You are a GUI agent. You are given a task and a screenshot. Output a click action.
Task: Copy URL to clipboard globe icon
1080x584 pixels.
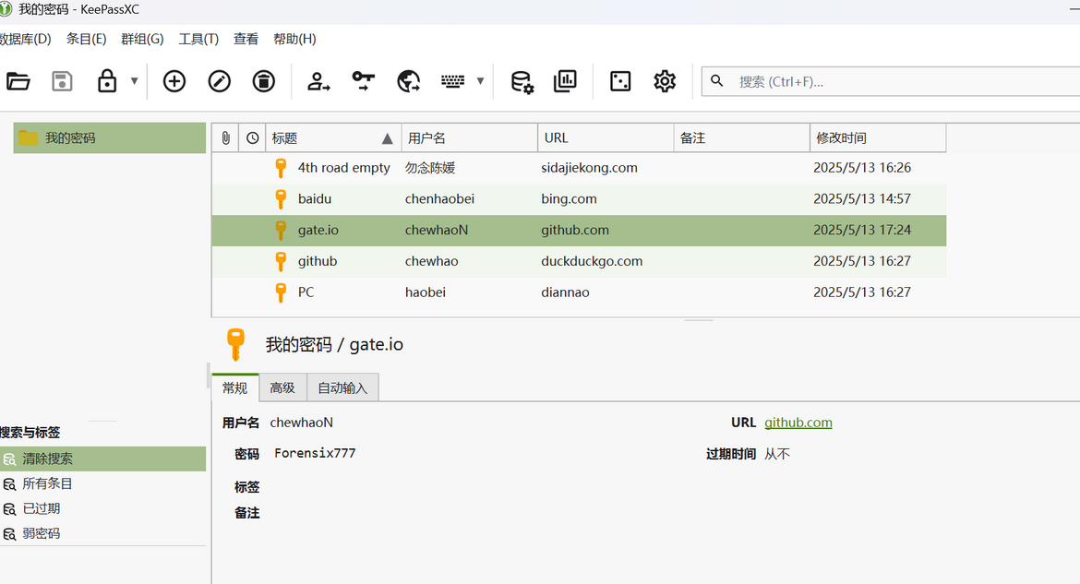tap(408, 81)
